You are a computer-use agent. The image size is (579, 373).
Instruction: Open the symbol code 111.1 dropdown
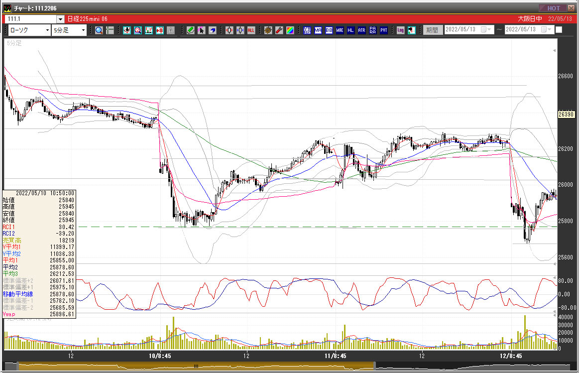[x=61, y=19]
